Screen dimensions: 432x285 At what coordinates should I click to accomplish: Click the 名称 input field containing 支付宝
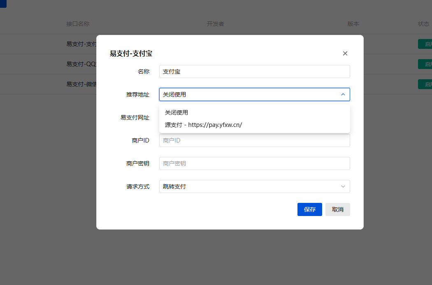(x=255, y=71)
